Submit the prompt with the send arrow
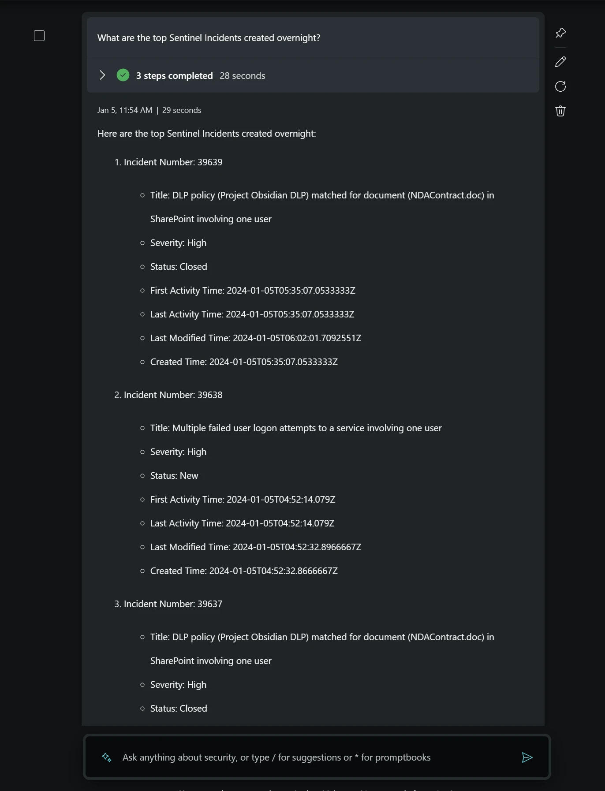The width and height of the screenshot is (605, 791). pyautogui.click(x=527, y=757)
